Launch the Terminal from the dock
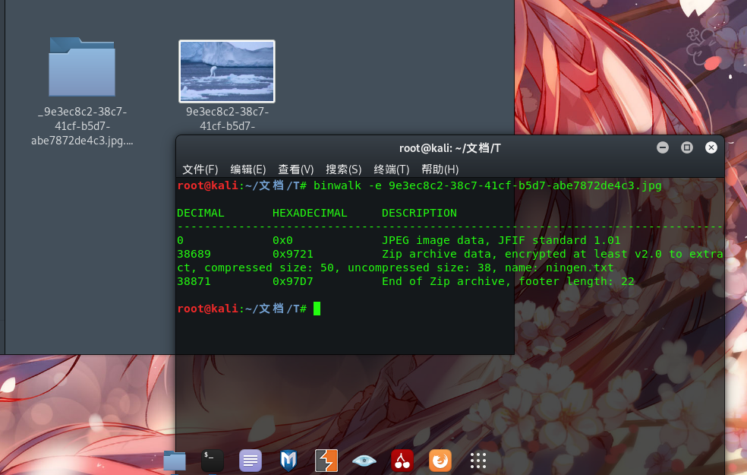The image size is (747, 475). point(212,461)
